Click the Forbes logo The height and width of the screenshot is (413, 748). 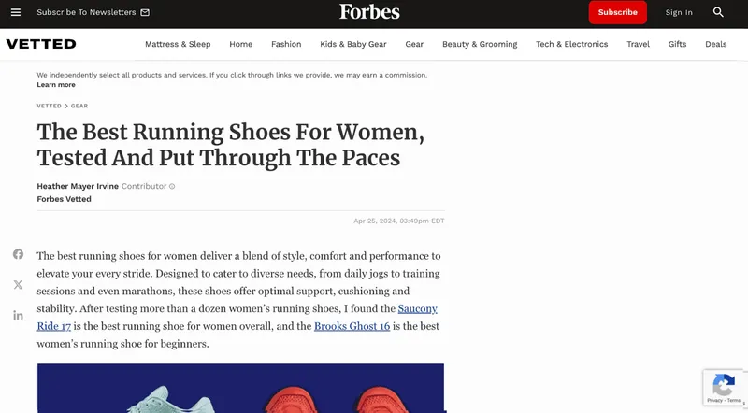[368, 12]
